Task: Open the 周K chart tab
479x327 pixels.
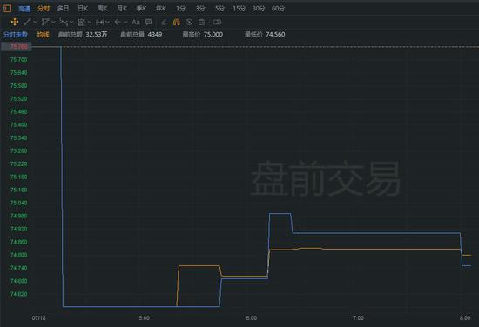Action: pos(103,9)
